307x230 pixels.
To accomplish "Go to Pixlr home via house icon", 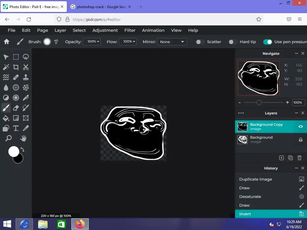I will click(7, 42).
